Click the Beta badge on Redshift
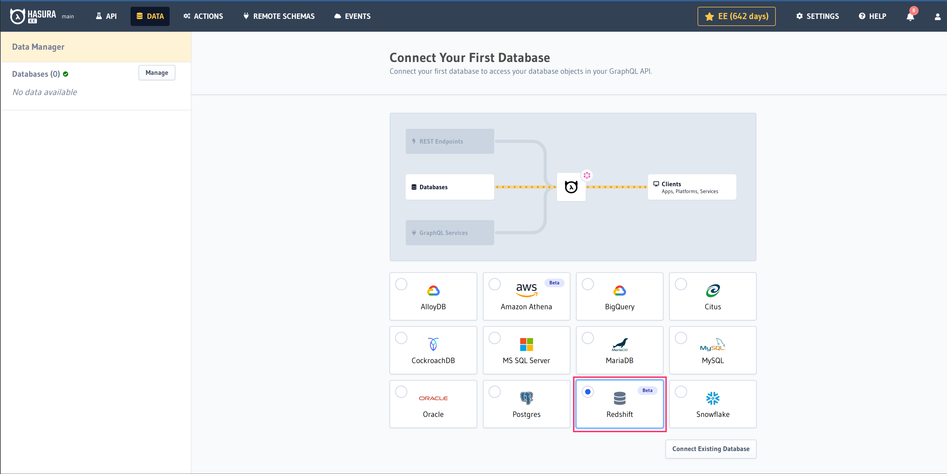947x474 pixels. 647,390
